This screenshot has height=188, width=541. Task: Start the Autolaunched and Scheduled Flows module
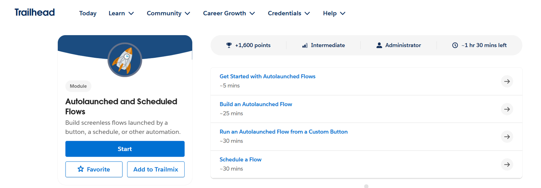125,149
